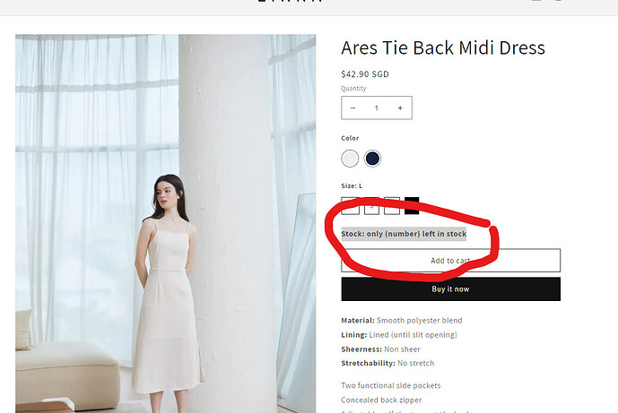
Task: Click the Lining description line
Action: click(x=399, y=335)
